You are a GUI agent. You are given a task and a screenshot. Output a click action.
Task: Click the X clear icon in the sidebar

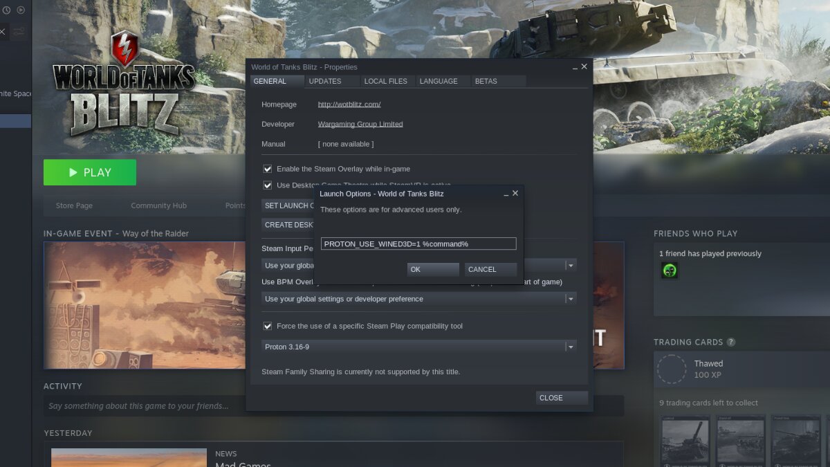(3, 31)
